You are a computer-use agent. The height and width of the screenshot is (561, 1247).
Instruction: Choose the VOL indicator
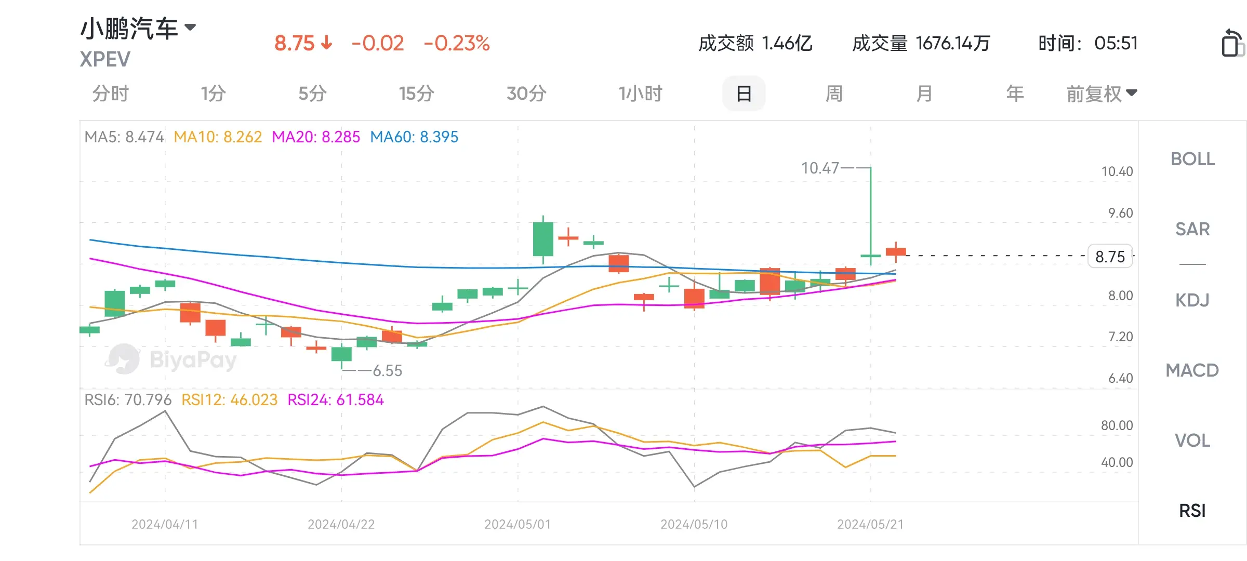pyautogui.click(x=1192, y=440)
